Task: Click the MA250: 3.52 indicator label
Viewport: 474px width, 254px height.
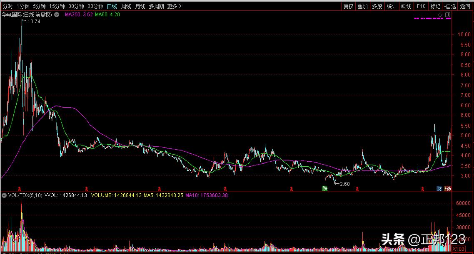Action: [79, 15]
